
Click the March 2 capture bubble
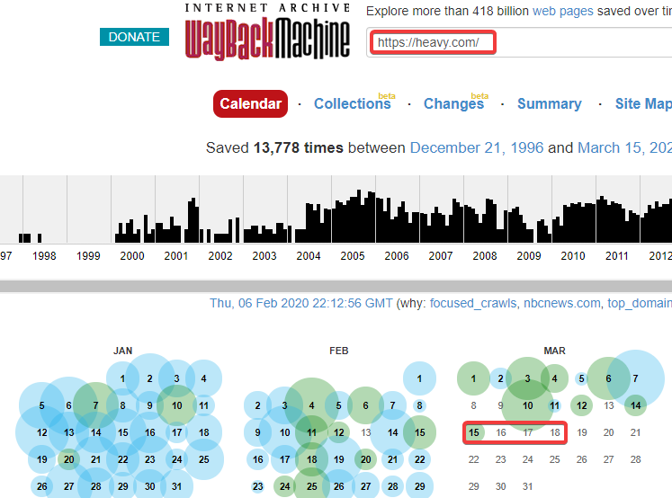[500, 378]
